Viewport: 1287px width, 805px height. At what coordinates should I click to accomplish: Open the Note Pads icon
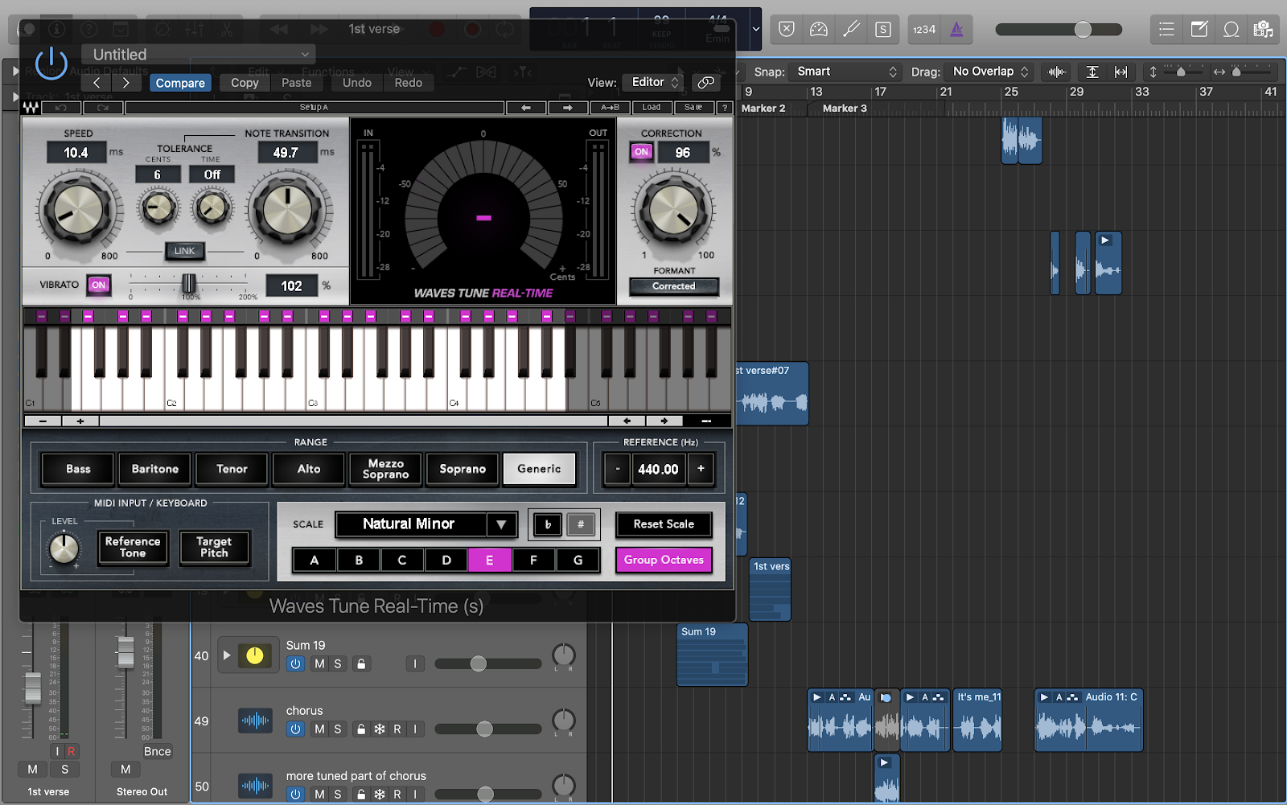tap(1199, 29)
